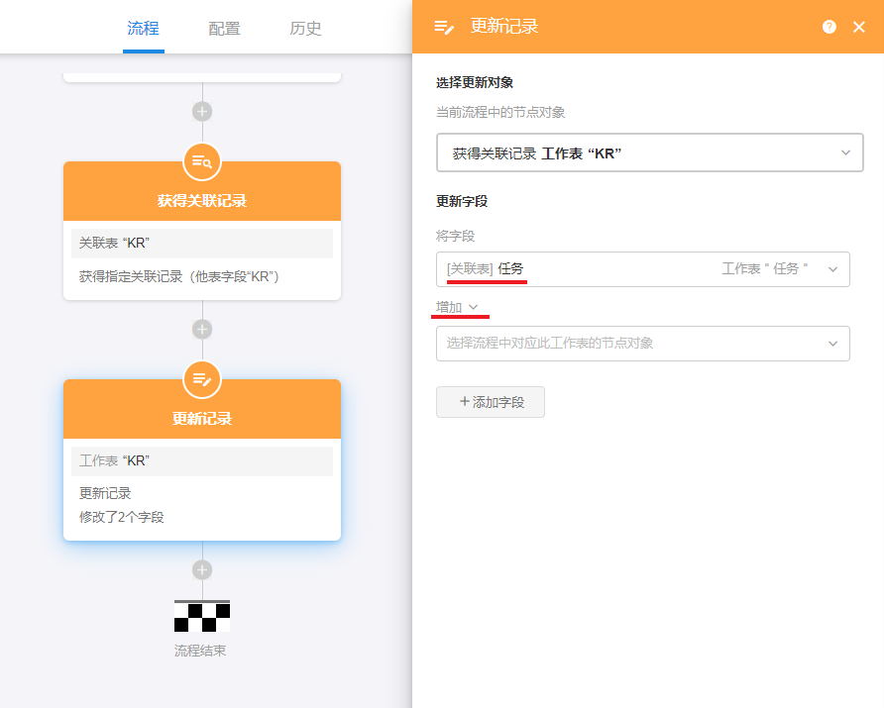Click the 获得关联记录 node search icon

click(x=202, y=161)
